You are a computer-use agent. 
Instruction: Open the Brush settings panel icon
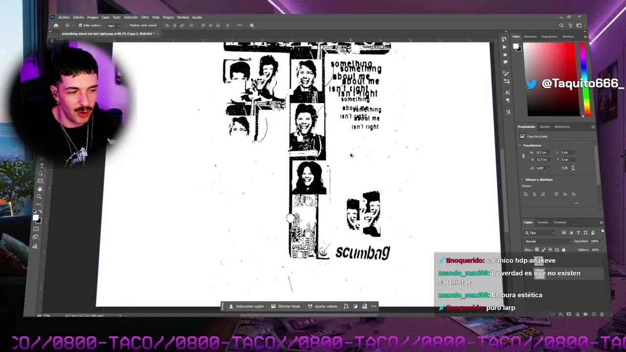pos(507,73)
